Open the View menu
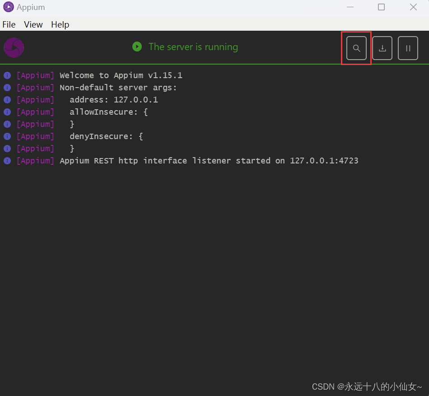 click(33, 25)
